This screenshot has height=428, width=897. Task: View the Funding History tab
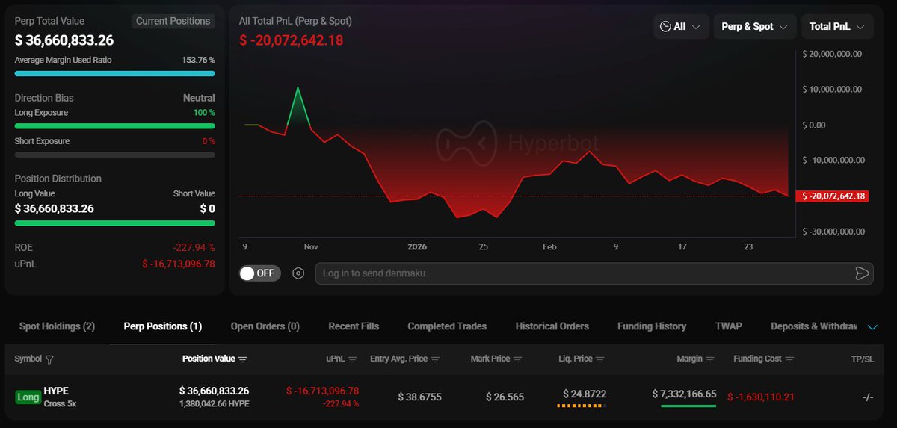(652, 326)
